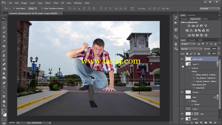This screenshot has height=125, width=222.
Task: Add a Curves adjustment
Action: 197,26
